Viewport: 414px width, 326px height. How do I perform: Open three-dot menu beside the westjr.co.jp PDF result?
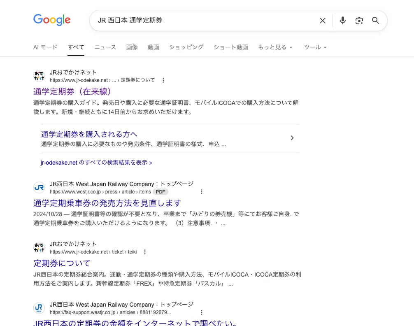tap(202, 192)
